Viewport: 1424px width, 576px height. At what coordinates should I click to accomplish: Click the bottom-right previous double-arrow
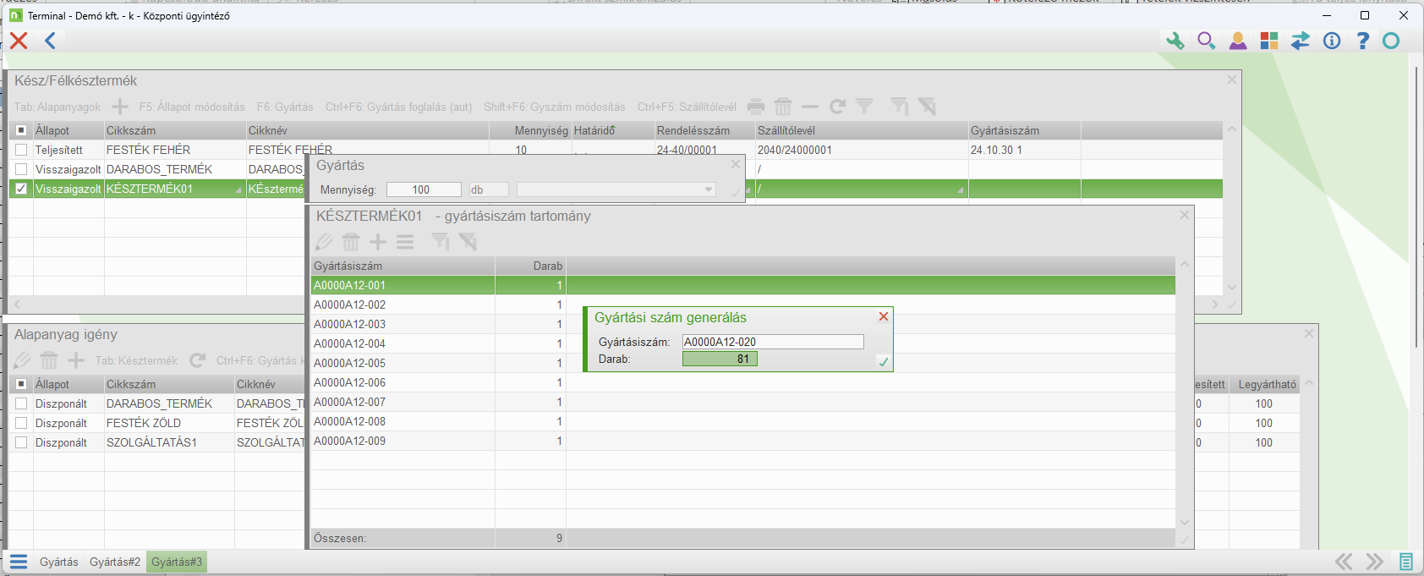click(1344, 562)
